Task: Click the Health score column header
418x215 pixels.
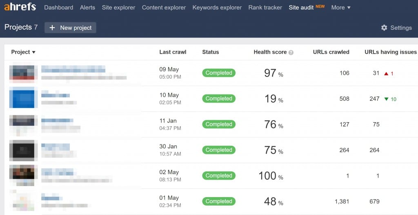Action: [x=270, y=52]
